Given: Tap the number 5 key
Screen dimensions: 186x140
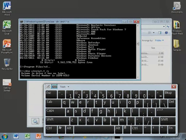Looking at the screenshot, I should pyautogui.click(x=103, y=94).
